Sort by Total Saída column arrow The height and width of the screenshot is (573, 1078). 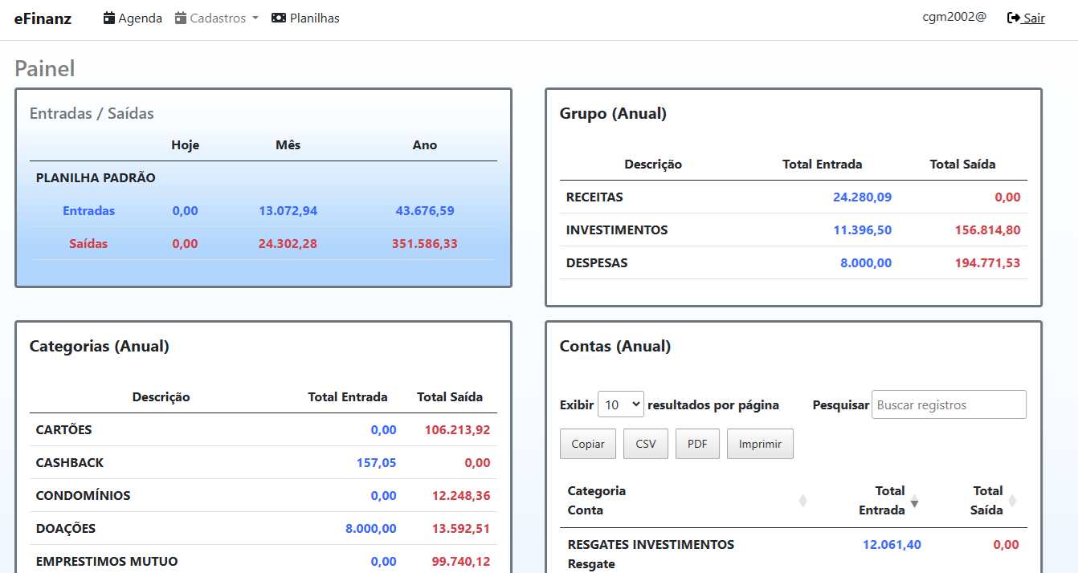[x=1012, y=501]
